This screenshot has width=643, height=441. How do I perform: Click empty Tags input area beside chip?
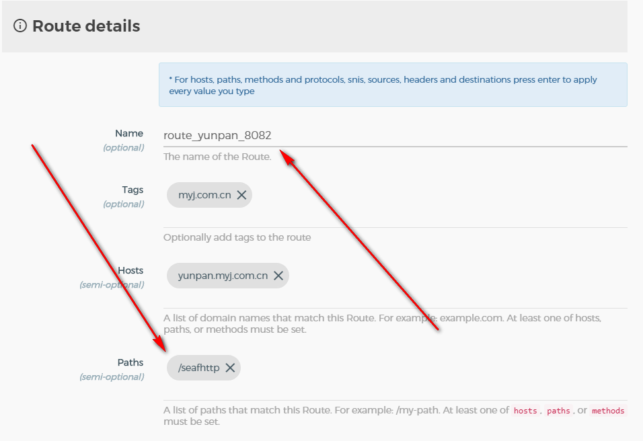(x=437, y=196)
